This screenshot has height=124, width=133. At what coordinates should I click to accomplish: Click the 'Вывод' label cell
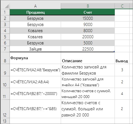[x=122, y=58]
